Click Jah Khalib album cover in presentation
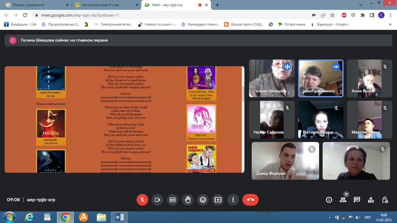 click(51, 124)
